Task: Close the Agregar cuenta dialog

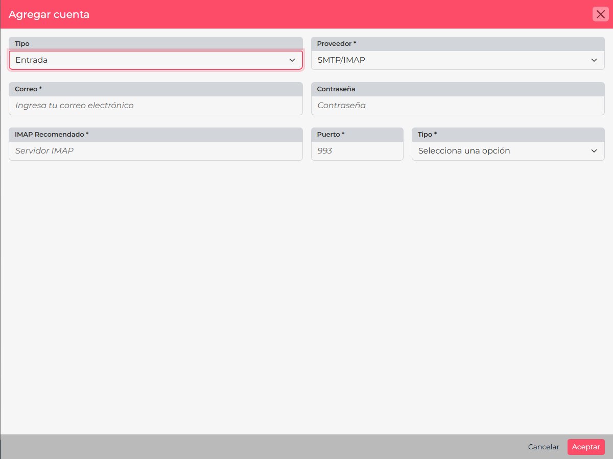Action: pos(600,14)
